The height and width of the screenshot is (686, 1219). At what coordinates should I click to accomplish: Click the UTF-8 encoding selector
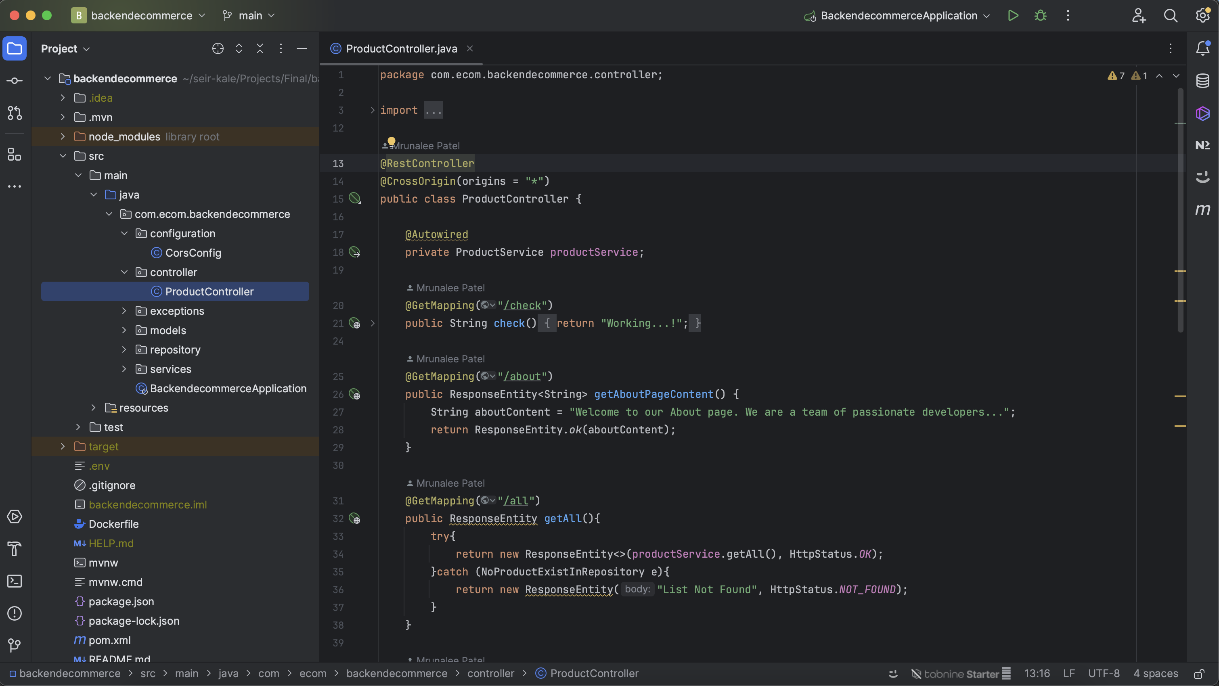coord(1103,673)
